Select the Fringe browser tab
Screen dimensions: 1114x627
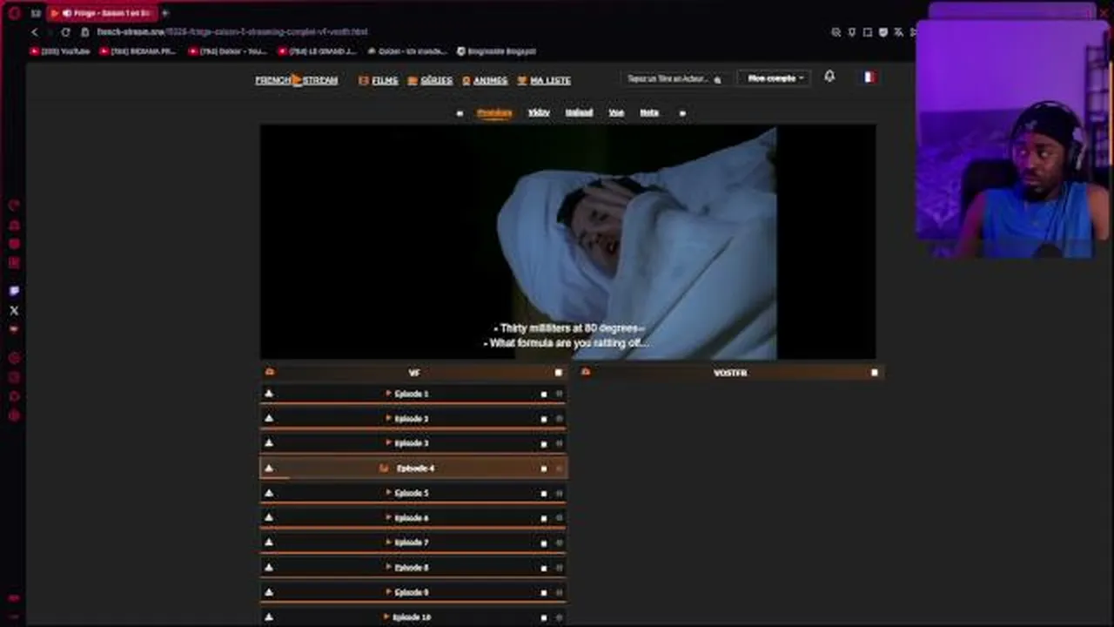(x=103, y=13)
